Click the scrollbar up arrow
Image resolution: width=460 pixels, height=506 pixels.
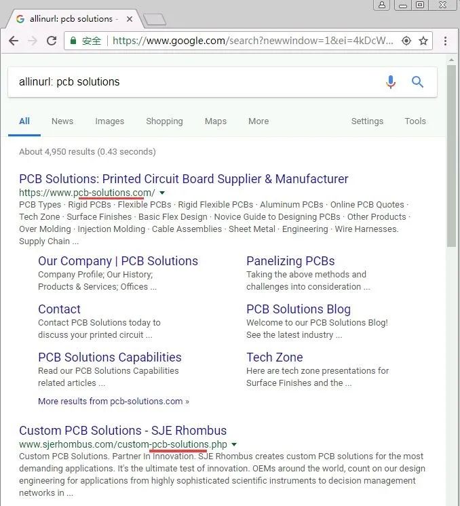tap(451, 60)
